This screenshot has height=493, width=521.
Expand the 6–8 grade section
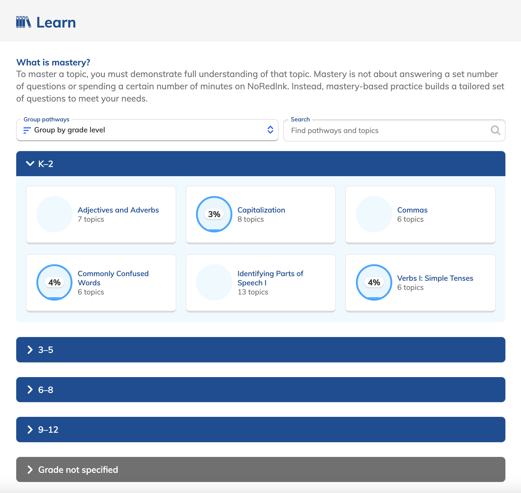[261, 390]
